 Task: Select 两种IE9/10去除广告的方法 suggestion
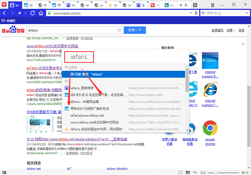tap(123, 109)
